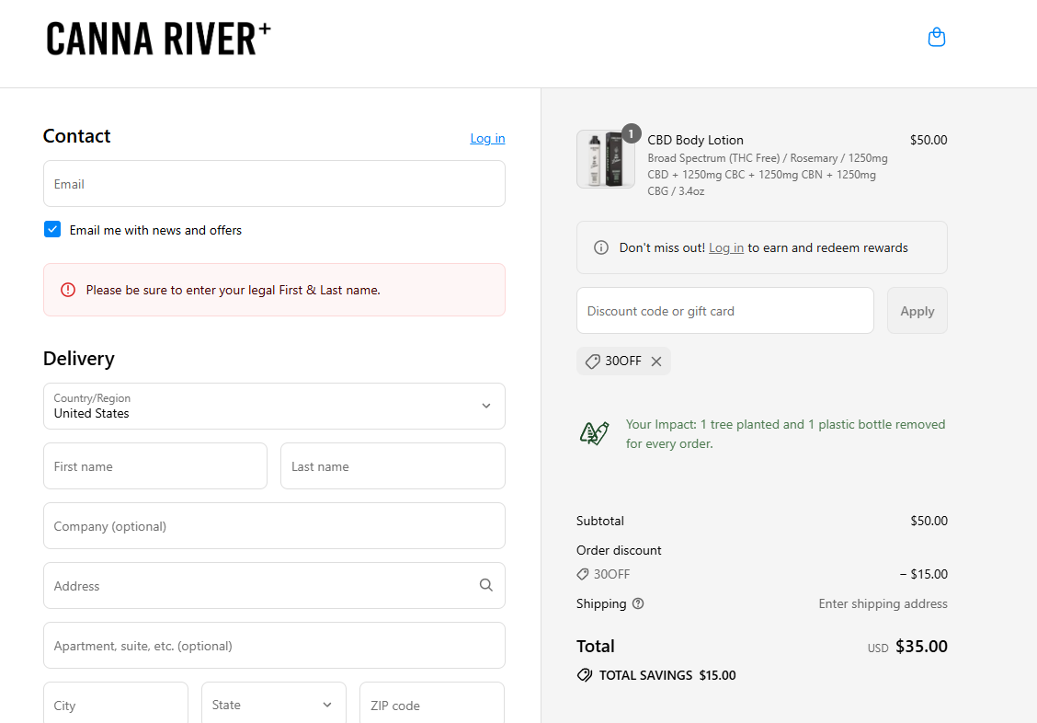Click the shipping help question mark icon

click(x=637, y=603)
